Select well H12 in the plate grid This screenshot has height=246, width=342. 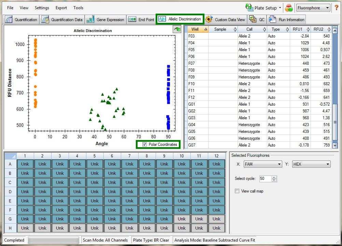(x=216, y=228)
